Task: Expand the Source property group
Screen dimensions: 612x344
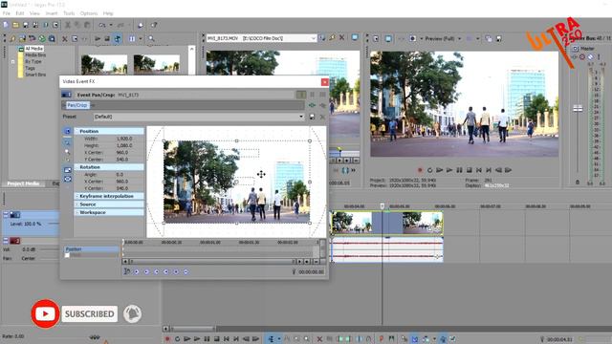Action: coord(76,204)
